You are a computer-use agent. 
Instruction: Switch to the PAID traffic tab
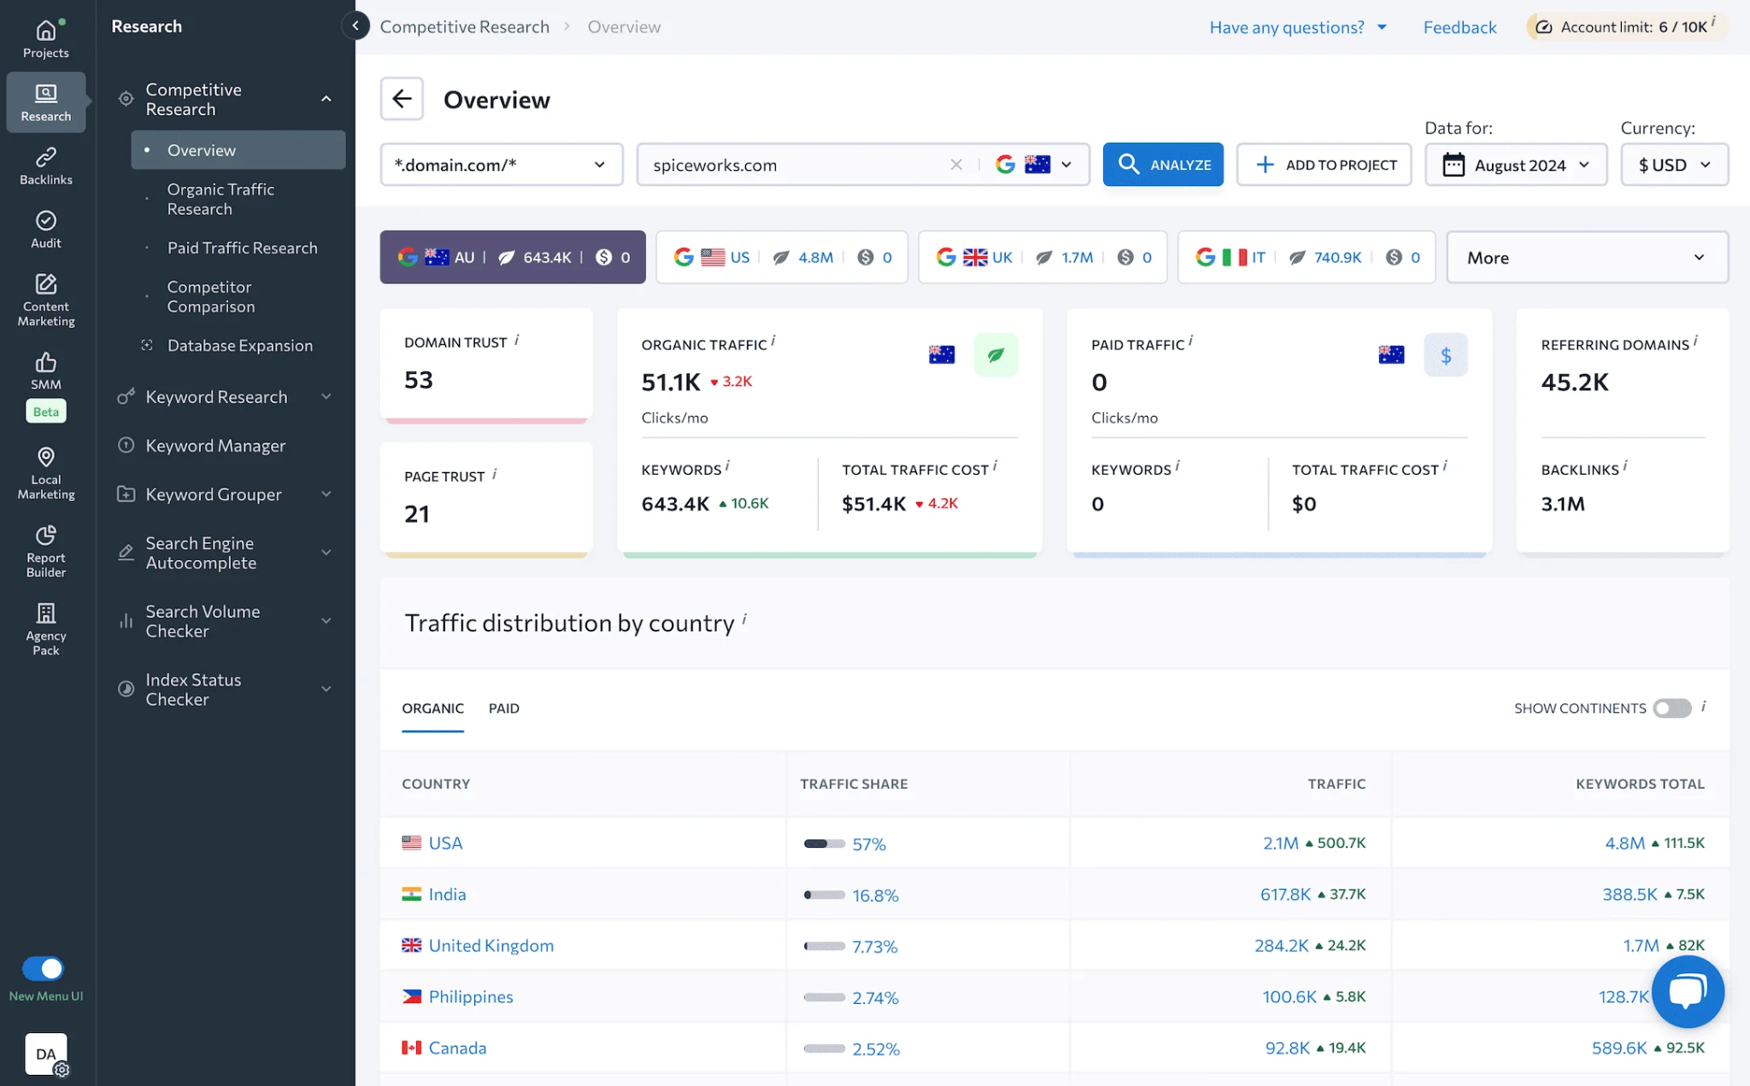504,708
